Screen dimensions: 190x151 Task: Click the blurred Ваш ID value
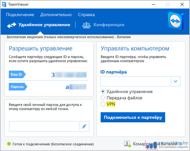(x=69, y=75)
